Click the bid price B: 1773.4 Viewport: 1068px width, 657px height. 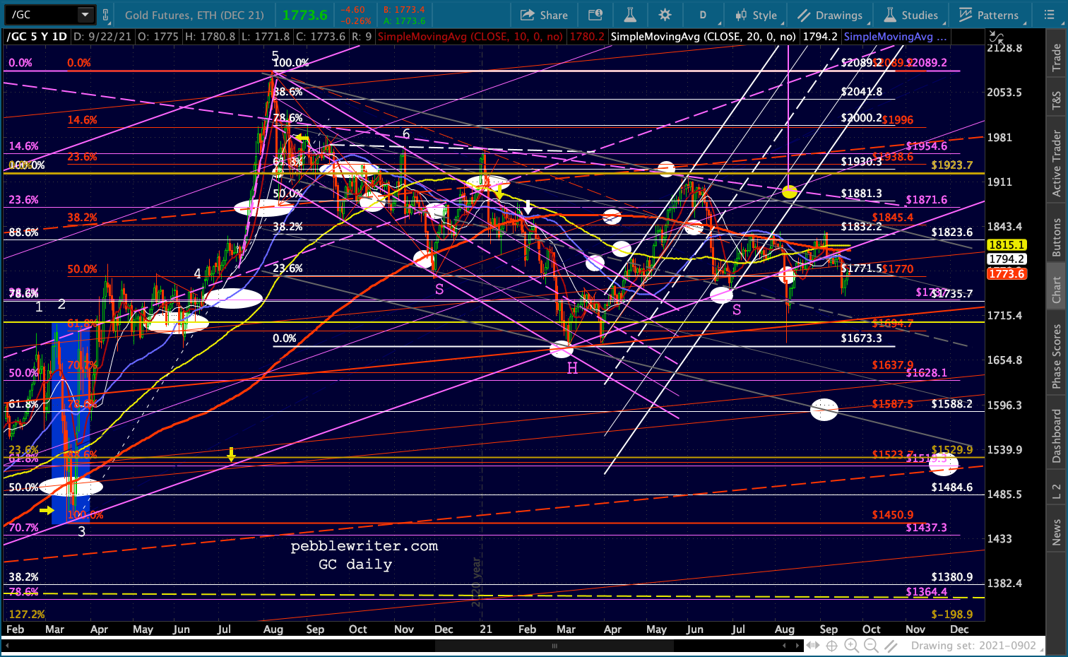403,10
